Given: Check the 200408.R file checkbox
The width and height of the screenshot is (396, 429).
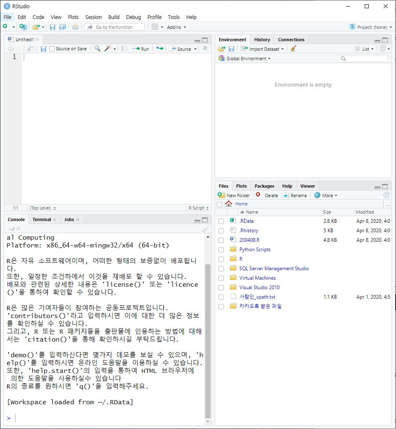Looking at the screenshot, I should pyautogui.click(x=221, y=240).
